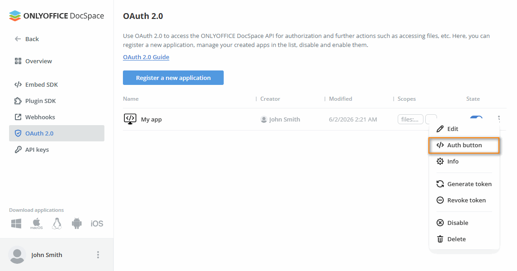517x271 pixels.
Task: Click the Overview grid icon
Action: pos(18,61)
